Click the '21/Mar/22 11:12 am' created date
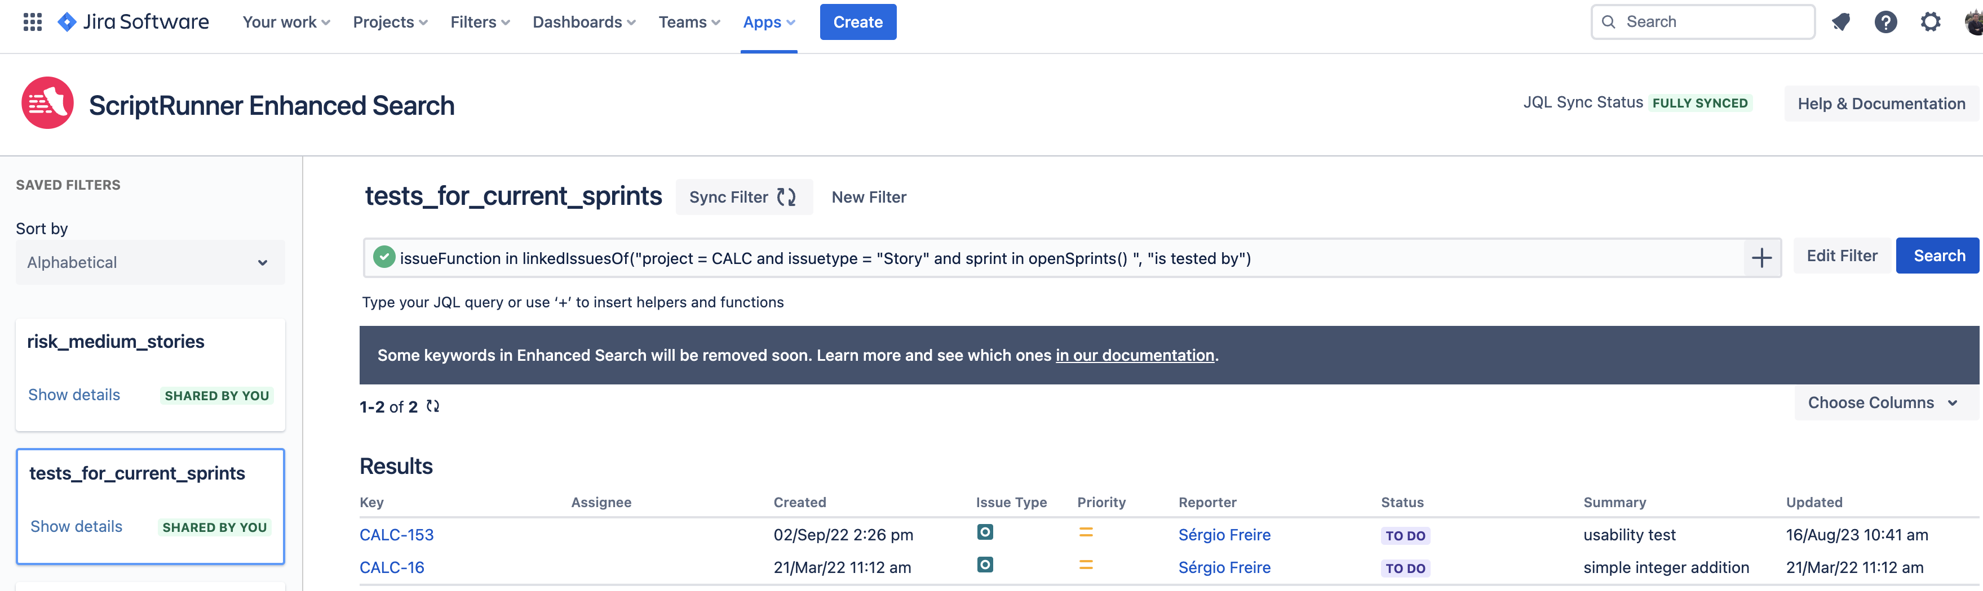The height and width of the screenshot is (591, 1983). pos(842,568)
